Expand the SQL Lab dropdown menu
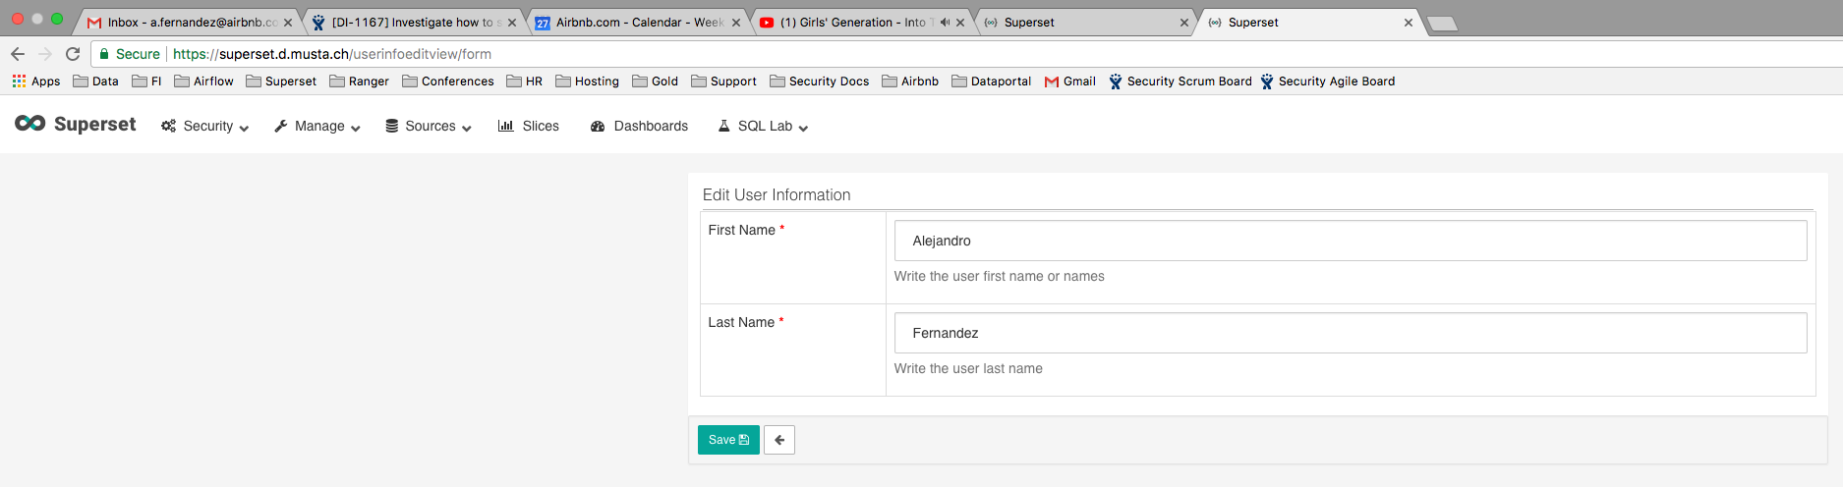This screenshot has height=487, width=1843. coord(763,126)
